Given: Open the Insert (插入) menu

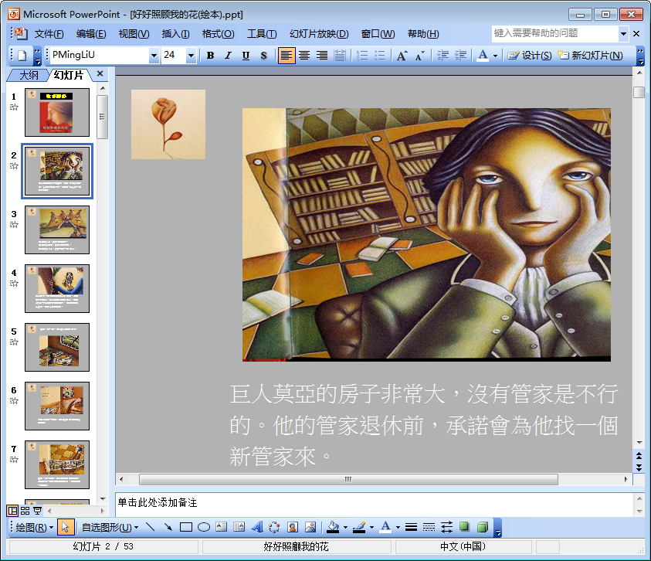Looking at the screenshot, I should [175, 34].
